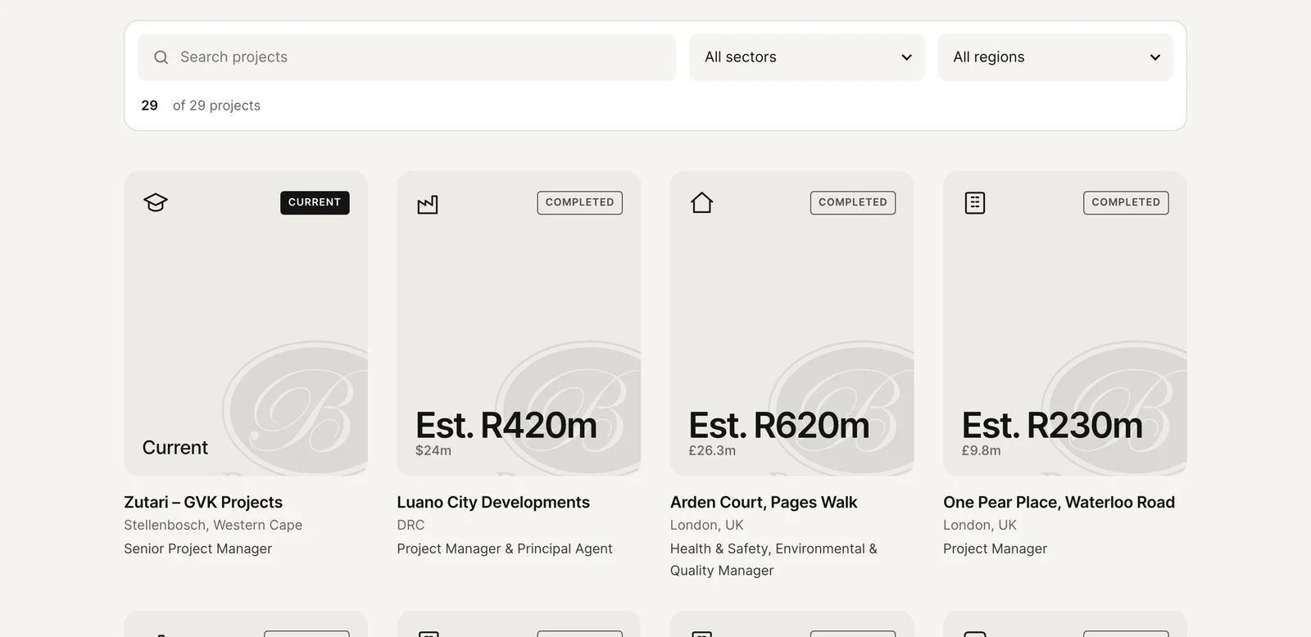Click the search magnifier icon

[161, 57]
